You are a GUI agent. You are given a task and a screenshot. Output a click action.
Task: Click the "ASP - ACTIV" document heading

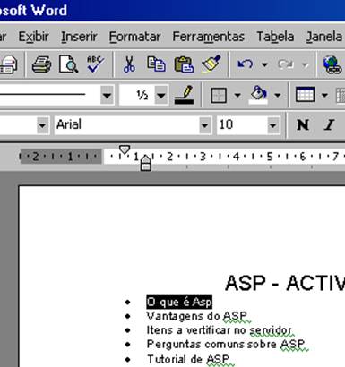285,283
